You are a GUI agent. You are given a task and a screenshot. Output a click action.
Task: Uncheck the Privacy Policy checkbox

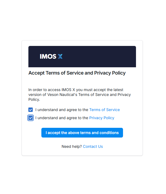(x=31, y=118)
